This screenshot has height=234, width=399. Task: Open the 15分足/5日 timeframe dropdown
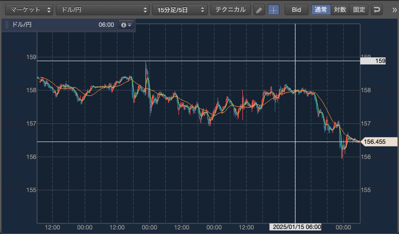point(180,10)
